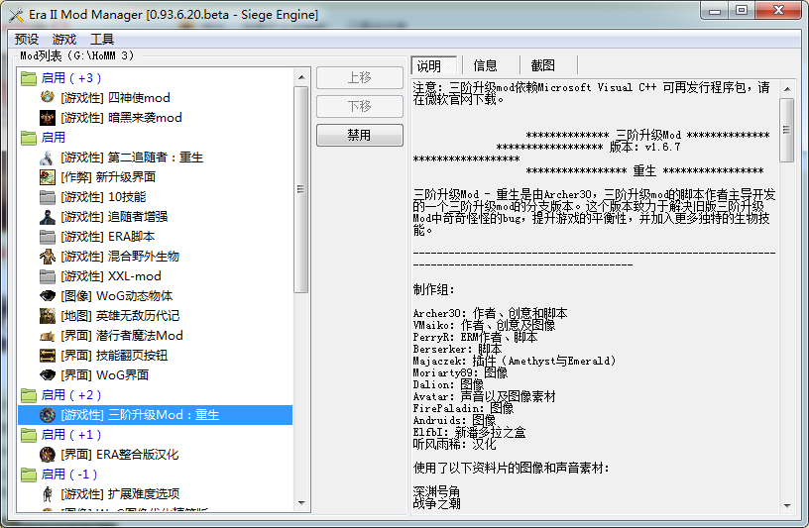Collapse the 启用 (+2) group

(28, 395)
